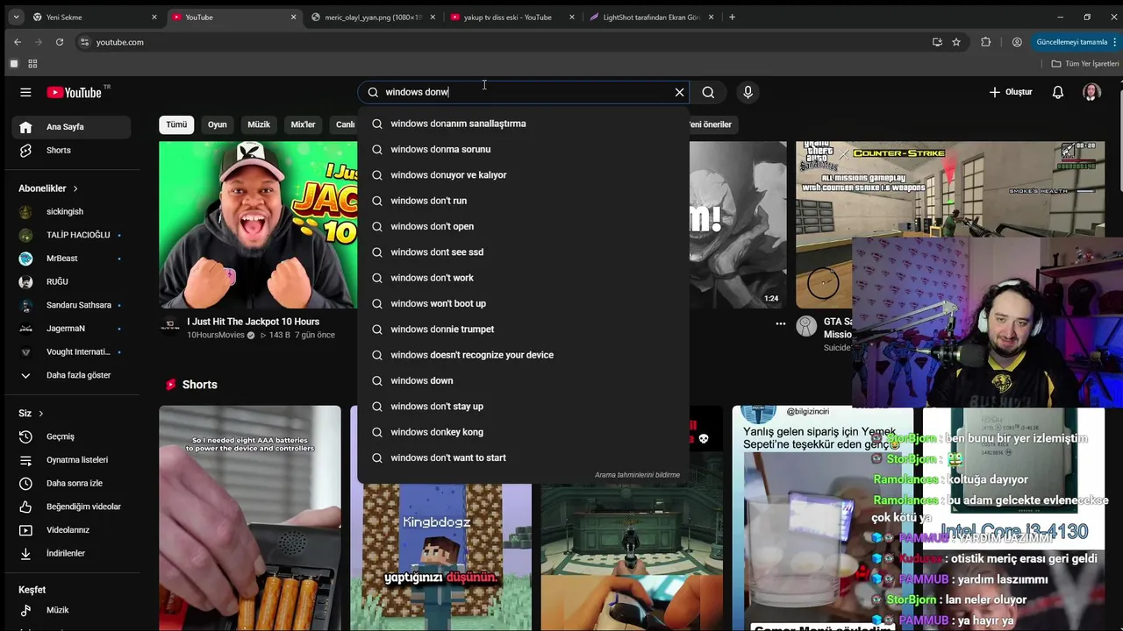The image size is (1123, 631).
Task: Open the YouTube hamburger guide menu
Action: [x=25, y=92]
